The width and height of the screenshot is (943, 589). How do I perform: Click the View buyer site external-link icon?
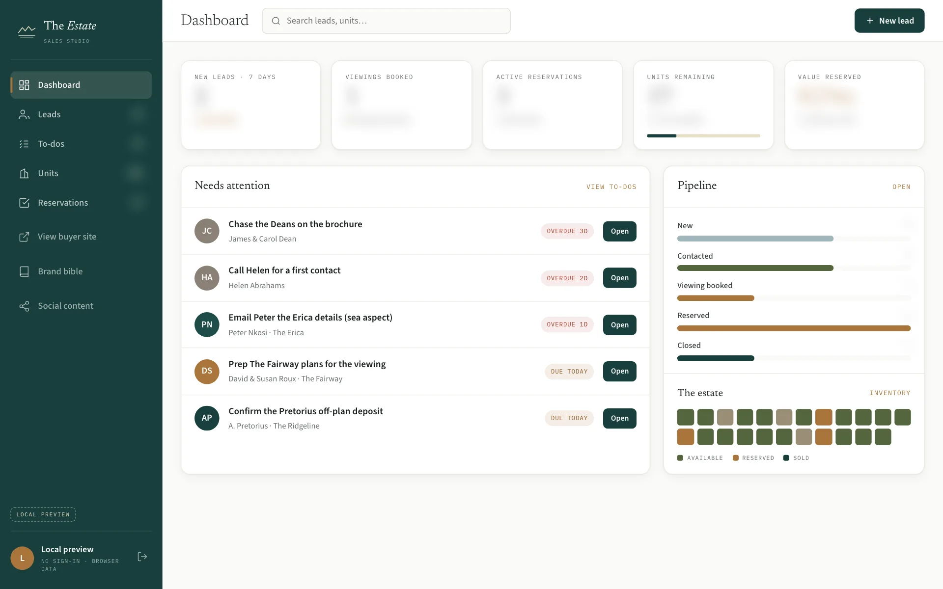24,237
